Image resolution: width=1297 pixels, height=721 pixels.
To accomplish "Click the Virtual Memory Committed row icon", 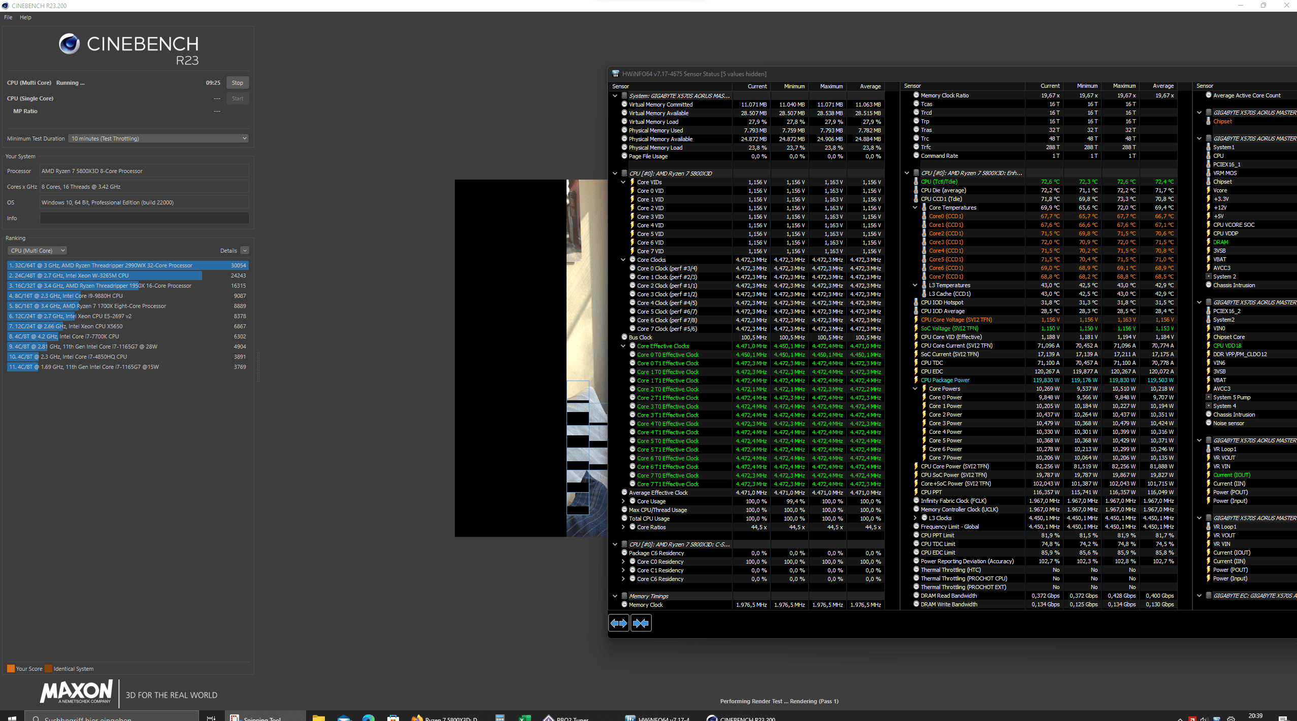I will (x=624, y=105).
